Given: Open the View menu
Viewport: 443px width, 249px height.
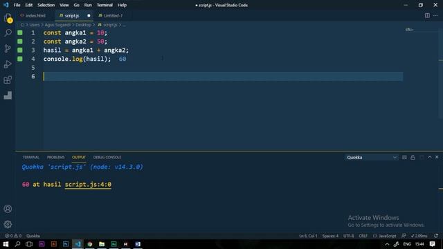Looking at the screenshot, I should pos(64,5).
